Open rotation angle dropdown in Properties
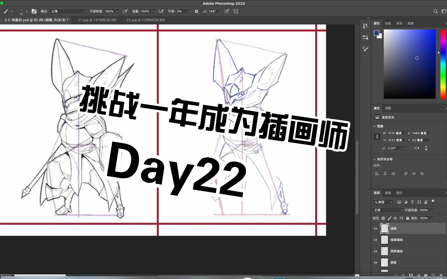The image size is (447, 279). (x=402, y=148)
